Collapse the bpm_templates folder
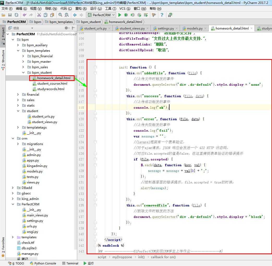The image size is (272, 266). tap(18, 51)
